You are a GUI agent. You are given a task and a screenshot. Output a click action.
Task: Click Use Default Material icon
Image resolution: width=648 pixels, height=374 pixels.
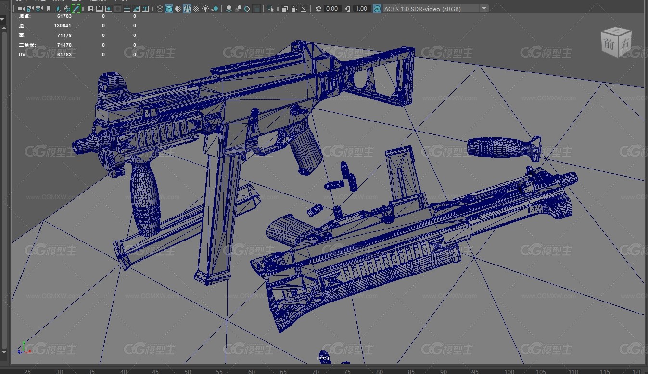coord(178,9)
